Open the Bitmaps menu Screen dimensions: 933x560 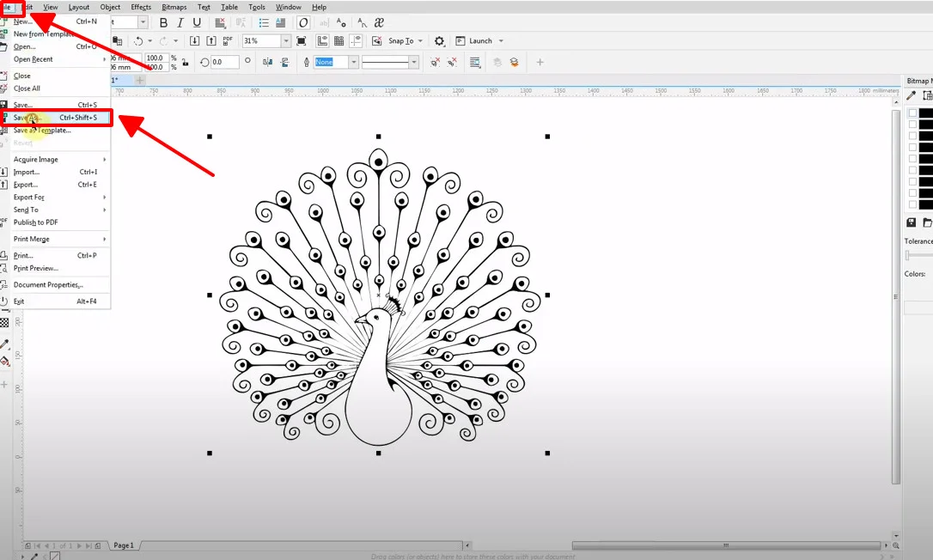[174, 7]
